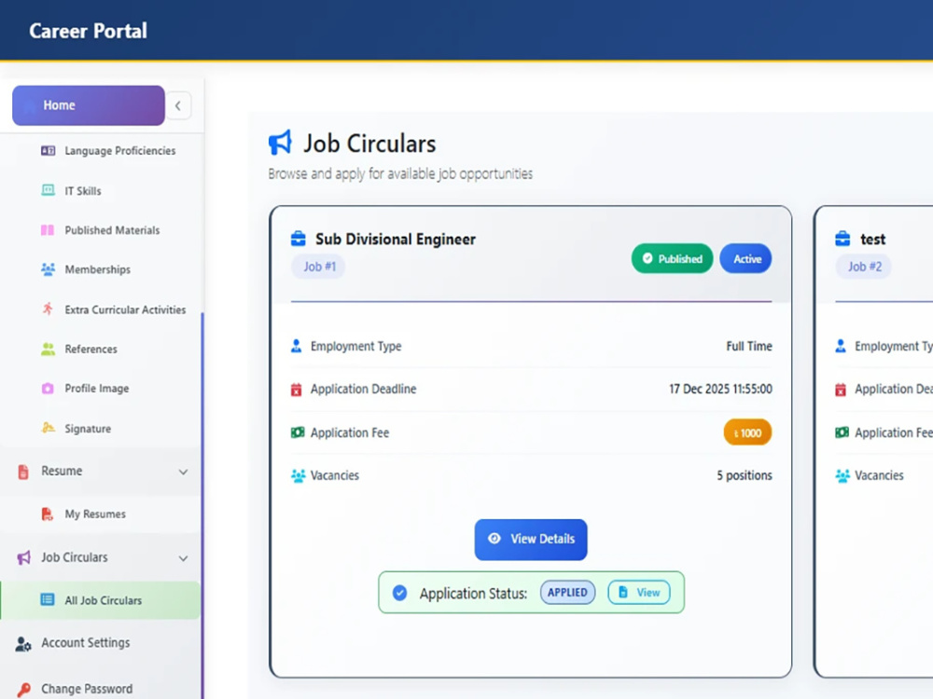Select Memberships from the sidebar
This screenshot has width=933, height=699.
coord(98,270)
